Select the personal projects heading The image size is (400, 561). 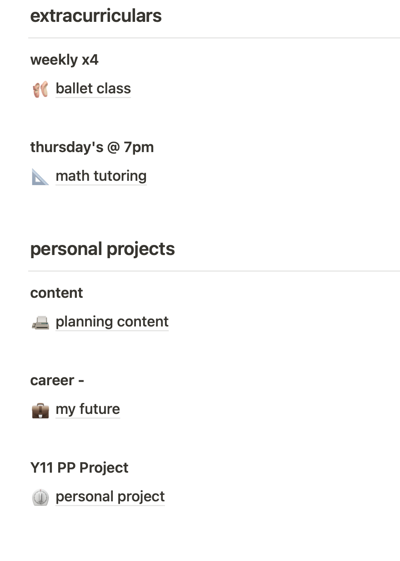(x=102, y=249)
